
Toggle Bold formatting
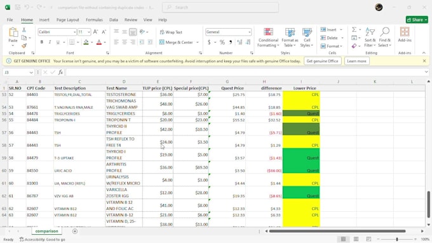point(41,42)
